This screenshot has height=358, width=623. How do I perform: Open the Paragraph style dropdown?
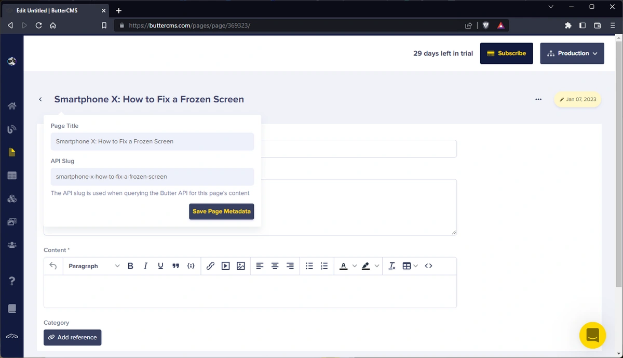pyautogui.click(x=94, y=266)
